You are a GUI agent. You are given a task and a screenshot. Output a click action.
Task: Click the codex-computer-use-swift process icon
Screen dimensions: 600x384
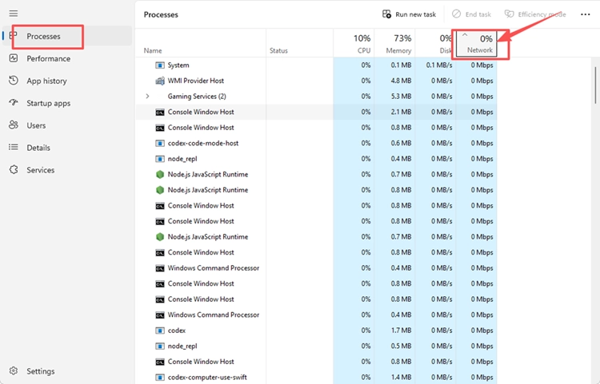pos(159,378)
